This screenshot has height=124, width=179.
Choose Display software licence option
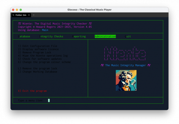coord(38,49)
